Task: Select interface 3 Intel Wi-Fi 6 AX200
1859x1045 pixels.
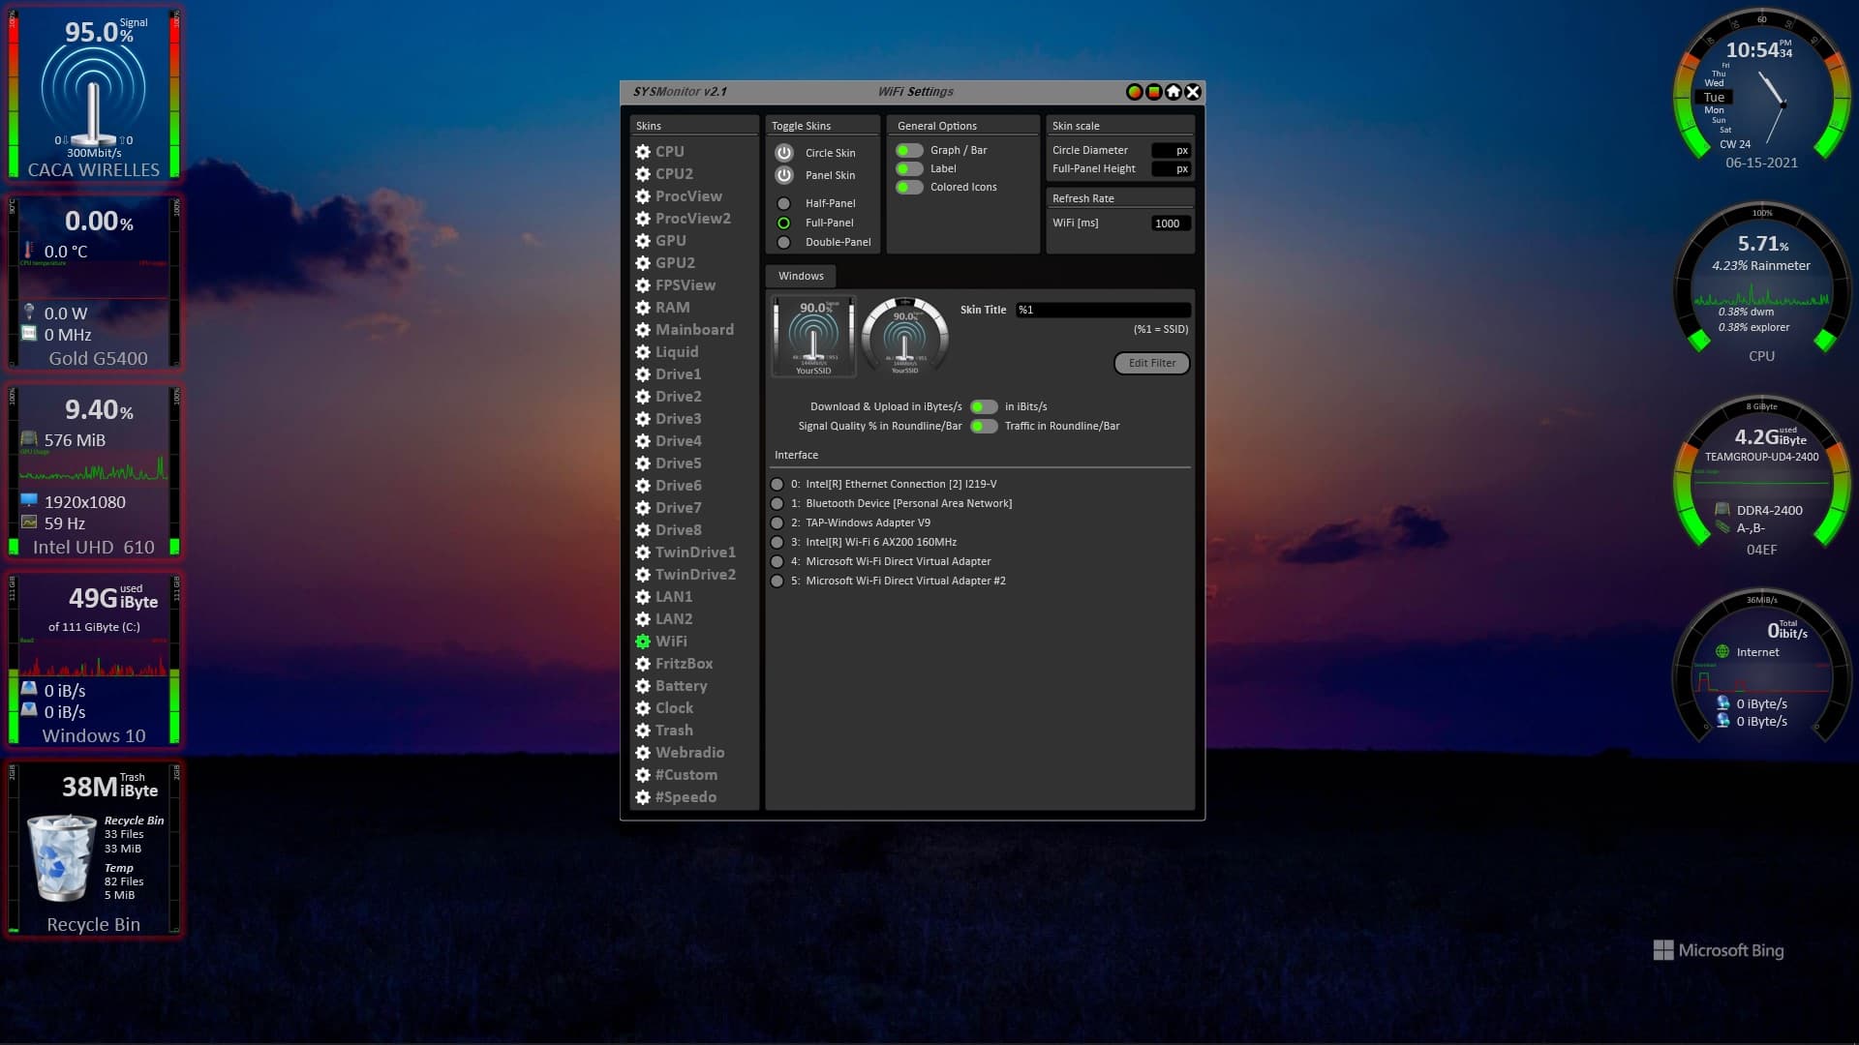Action: coord(777,543)
